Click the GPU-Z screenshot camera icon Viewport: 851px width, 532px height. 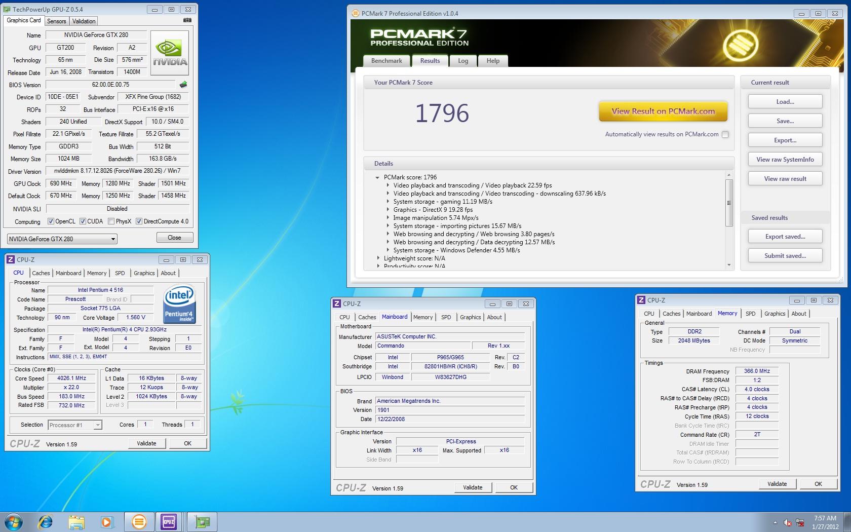point(187,20)
